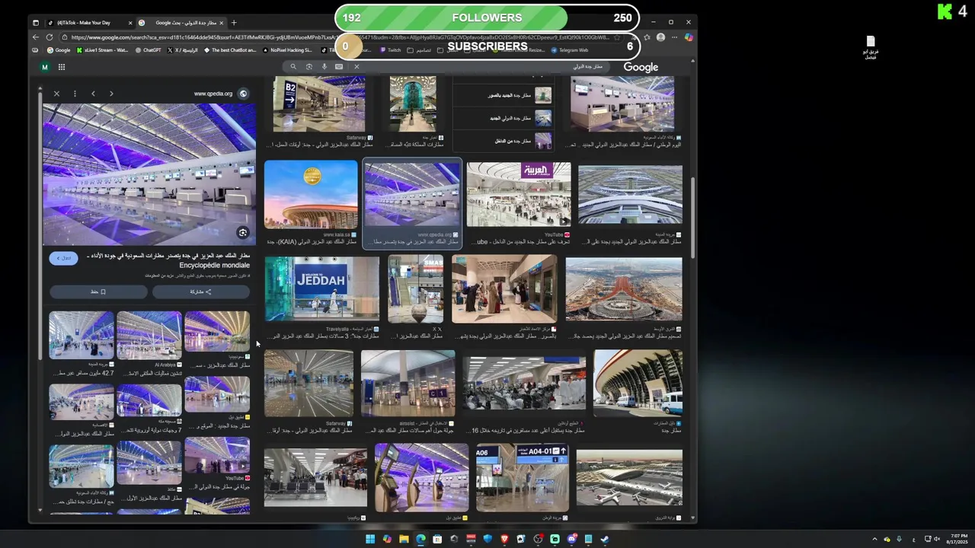Open the volume control in system tray

click(x=937, y=539)
